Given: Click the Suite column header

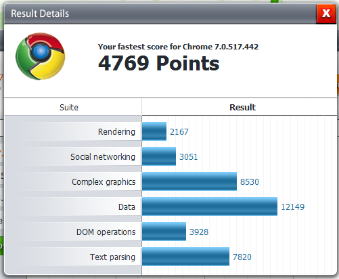Looking at the screenshot, I should coord(69,107).
